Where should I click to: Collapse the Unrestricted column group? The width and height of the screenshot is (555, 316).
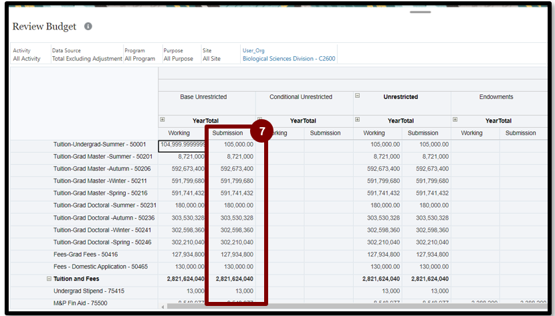(358, 96)
